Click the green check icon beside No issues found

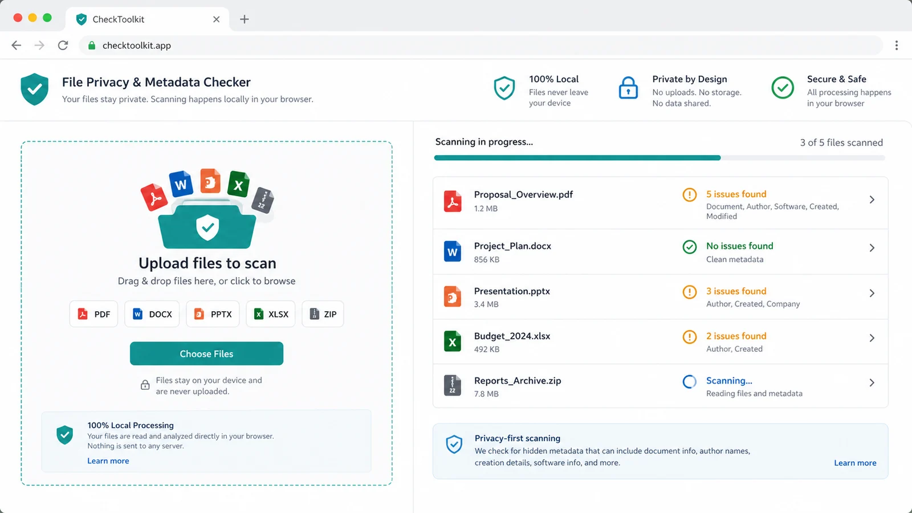(x=690, y=247)
